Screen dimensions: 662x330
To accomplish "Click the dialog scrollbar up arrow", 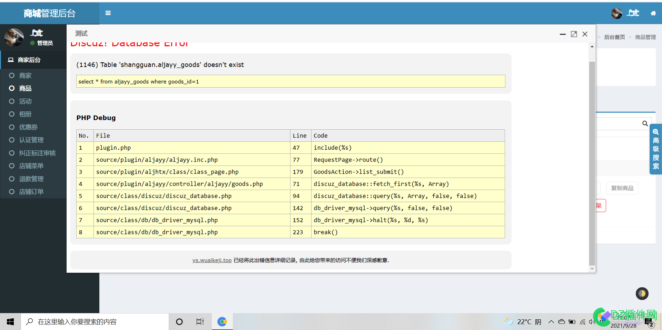I will click(x=592, y=47).
